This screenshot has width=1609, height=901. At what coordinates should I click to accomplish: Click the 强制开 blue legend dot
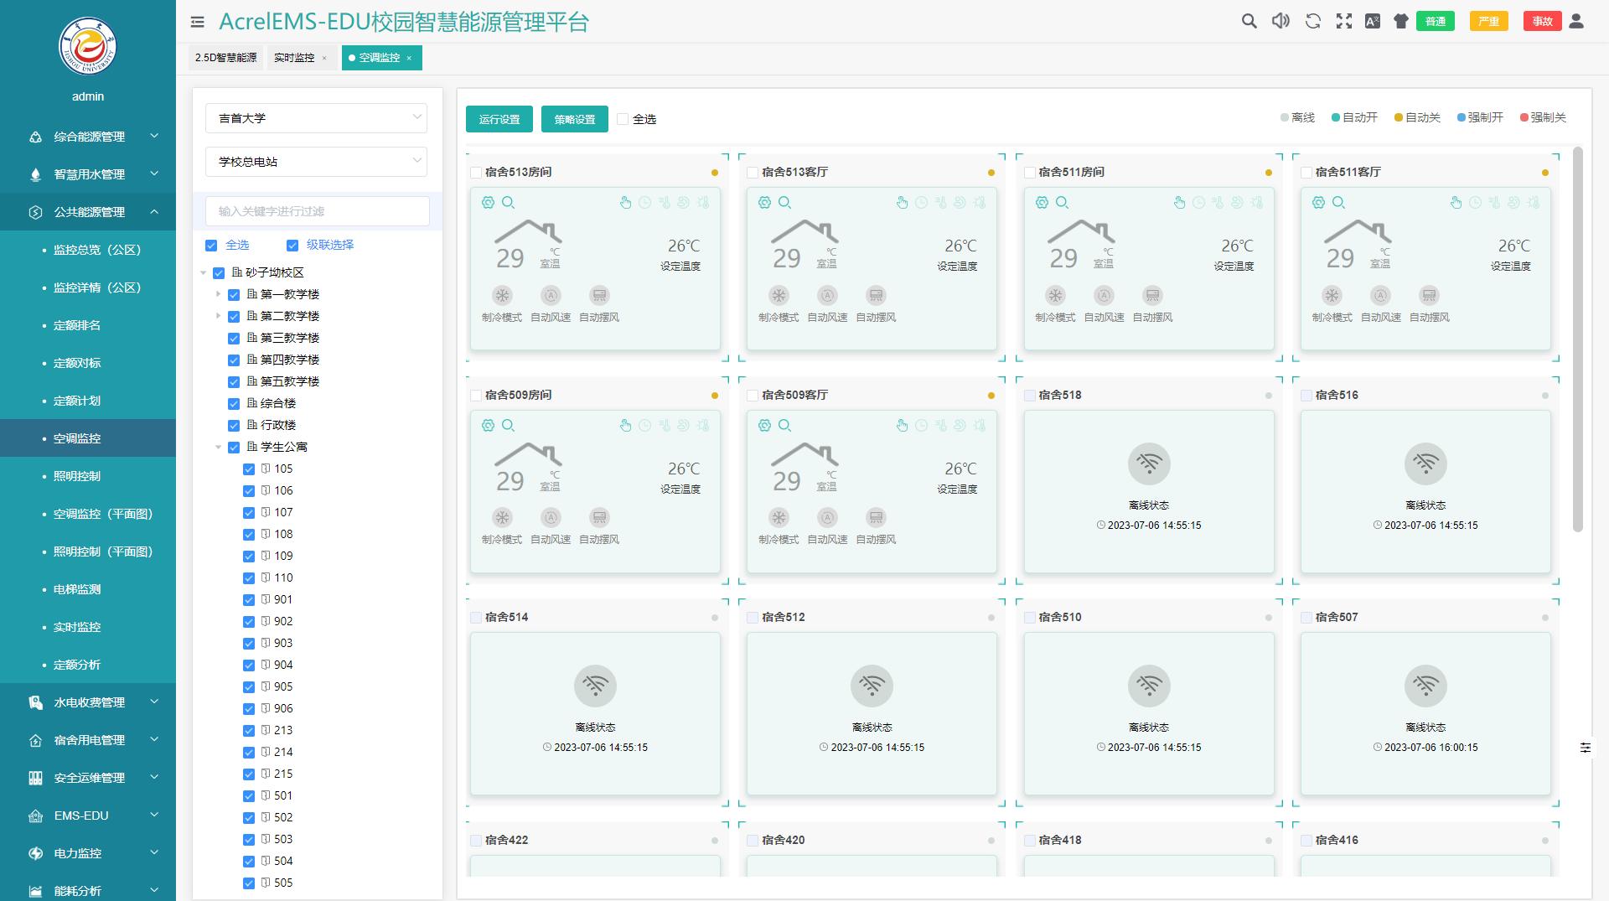pyautogui.click(x=1462, y=118)
